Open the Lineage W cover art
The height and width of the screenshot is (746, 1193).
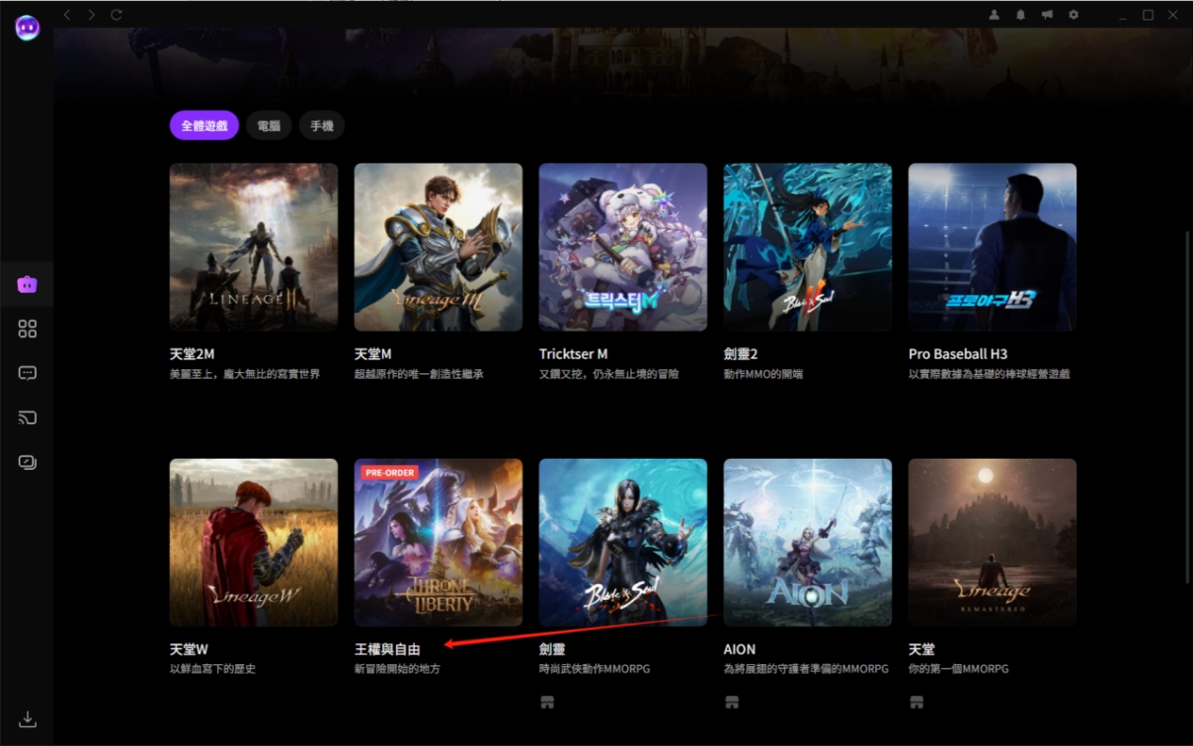coord(254,542)
